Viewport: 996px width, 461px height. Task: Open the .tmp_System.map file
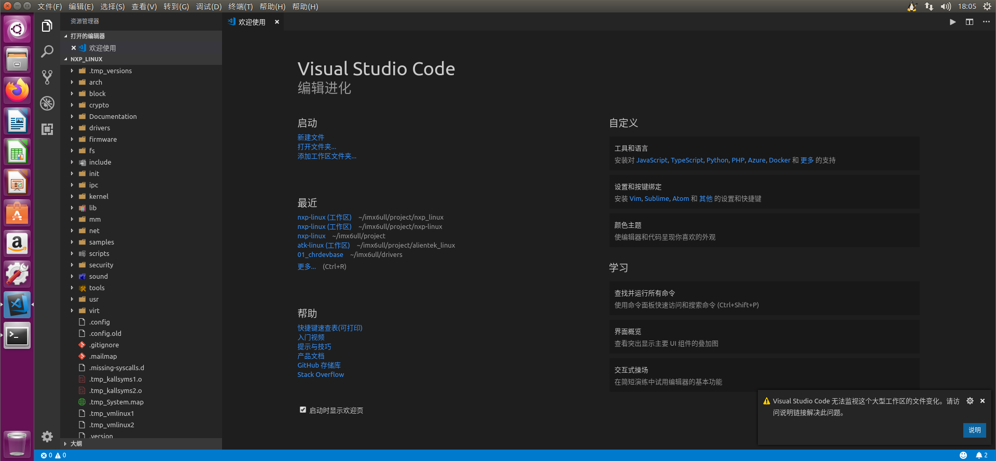pos(141,402)
